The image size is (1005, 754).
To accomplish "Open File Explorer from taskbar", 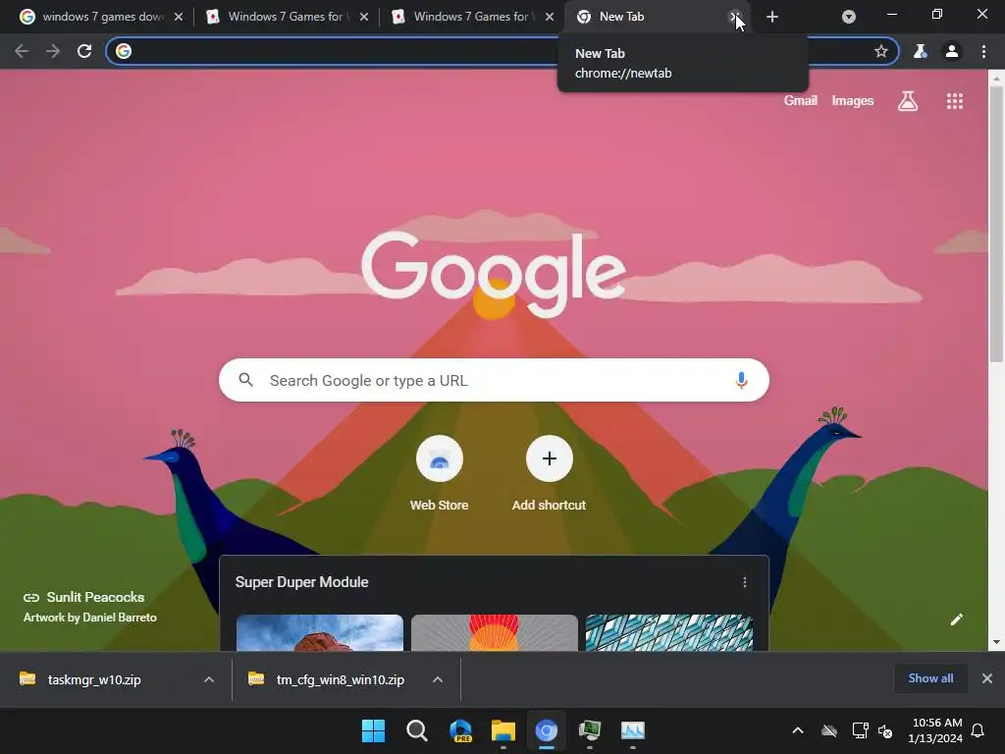I will 503,730.
